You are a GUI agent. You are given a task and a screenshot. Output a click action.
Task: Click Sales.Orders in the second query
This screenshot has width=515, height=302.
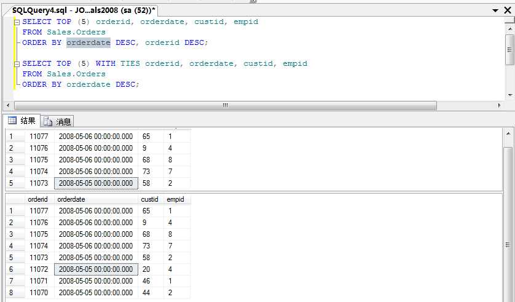(x=76, y=74)
